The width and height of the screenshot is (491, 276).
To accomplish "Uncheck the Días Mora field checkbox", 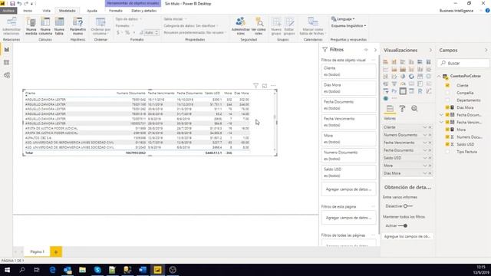I will coord(447,107).
